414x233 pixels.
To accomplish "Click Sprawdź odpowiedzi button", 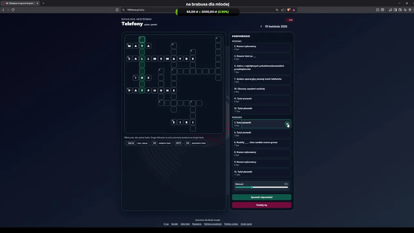I will click(261, 197).
